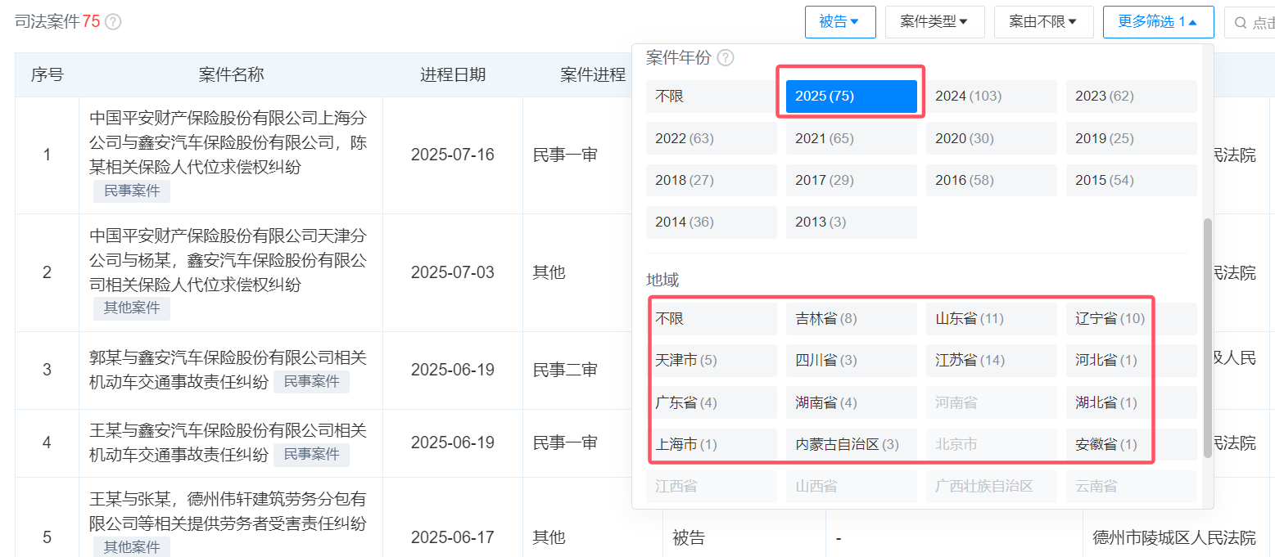Click the 进程日期 column header
This screenshot has width=1275, height=557.
(x=453, y=75)
